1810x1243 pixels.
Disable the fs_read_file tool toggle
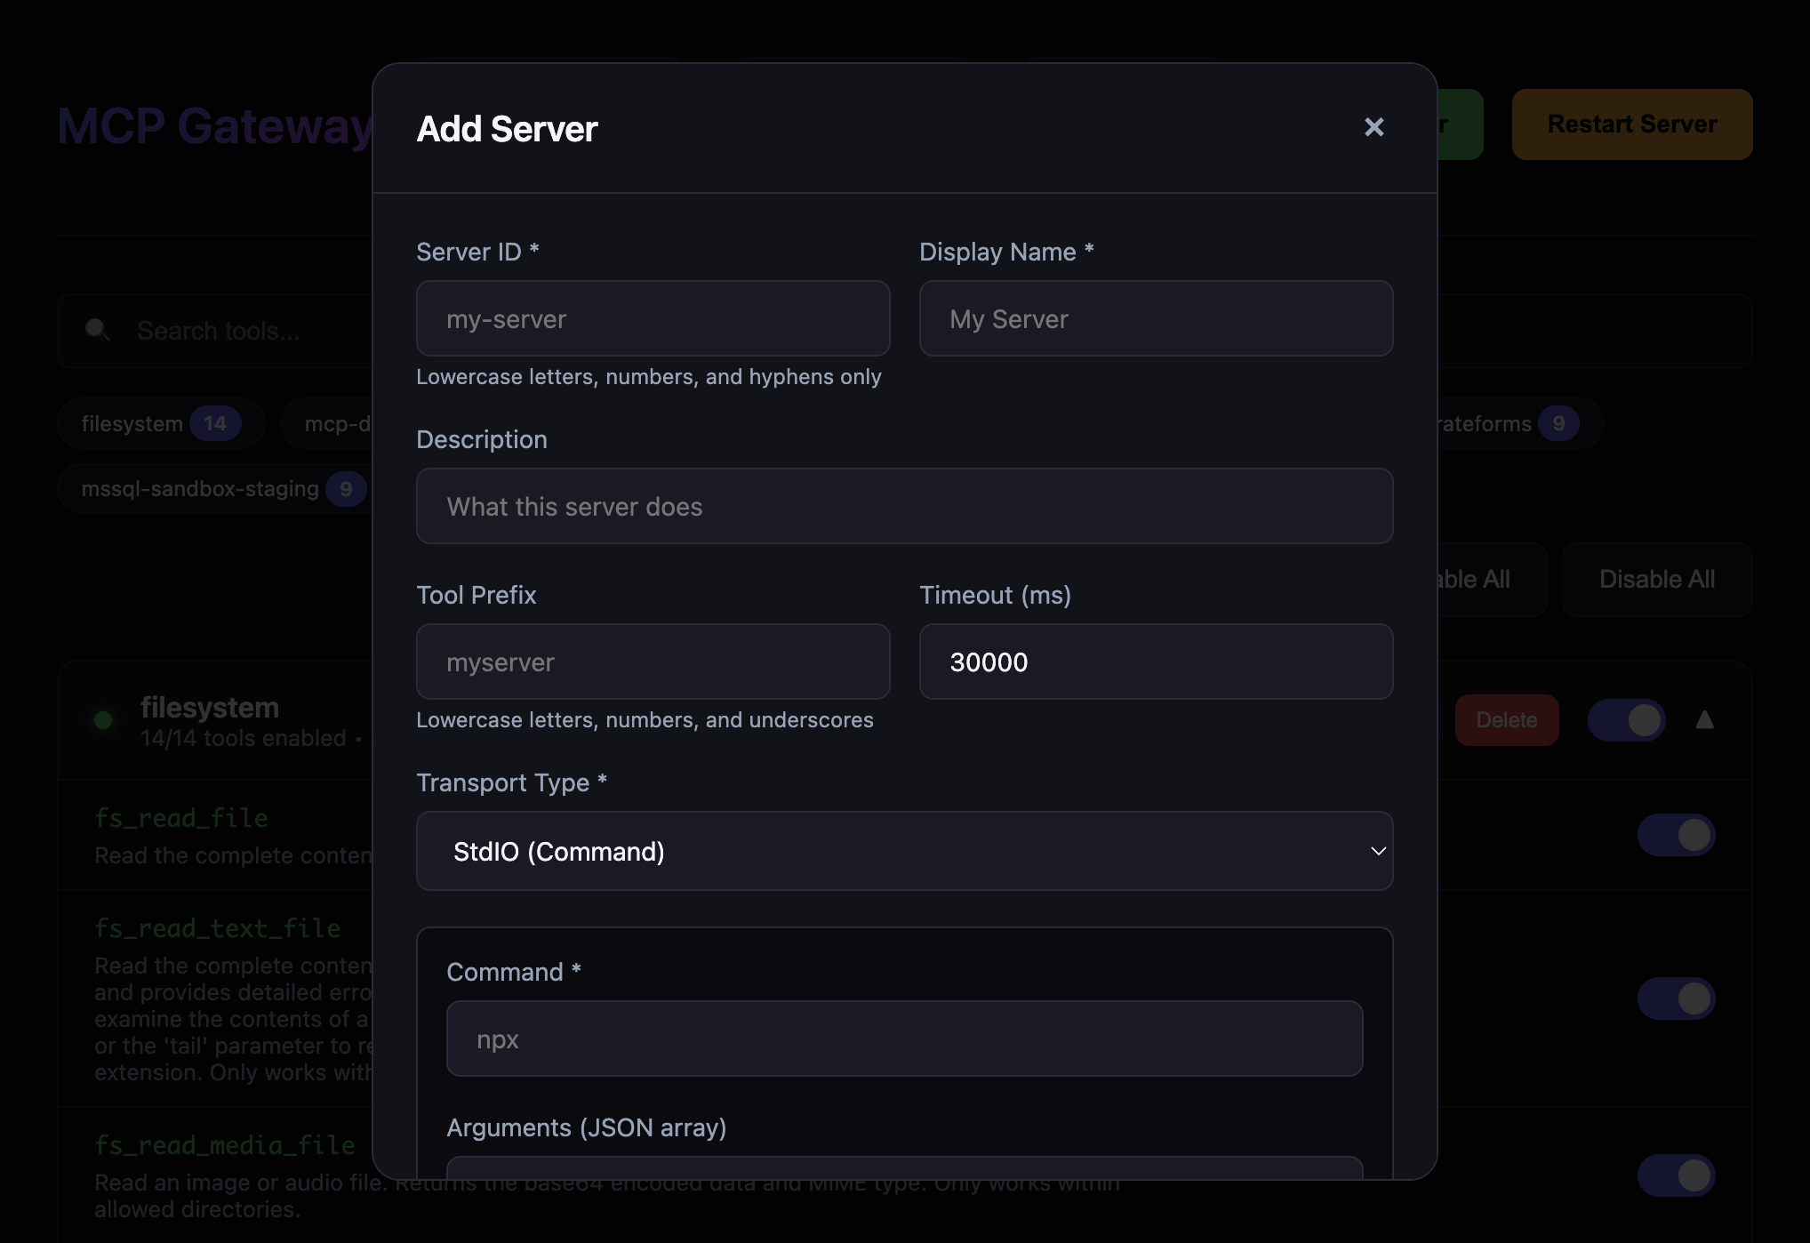point(1676,834)
